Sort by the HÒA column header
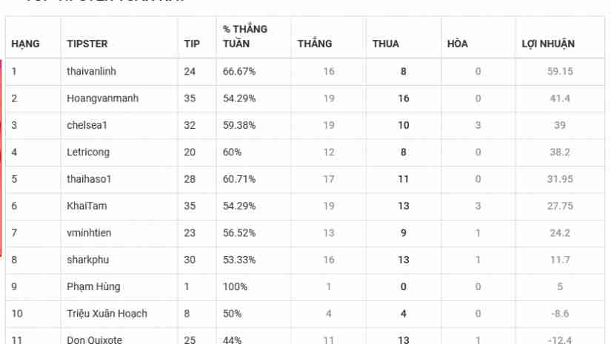The height and width of the screenshot is (344, 611). pos(458,44)
